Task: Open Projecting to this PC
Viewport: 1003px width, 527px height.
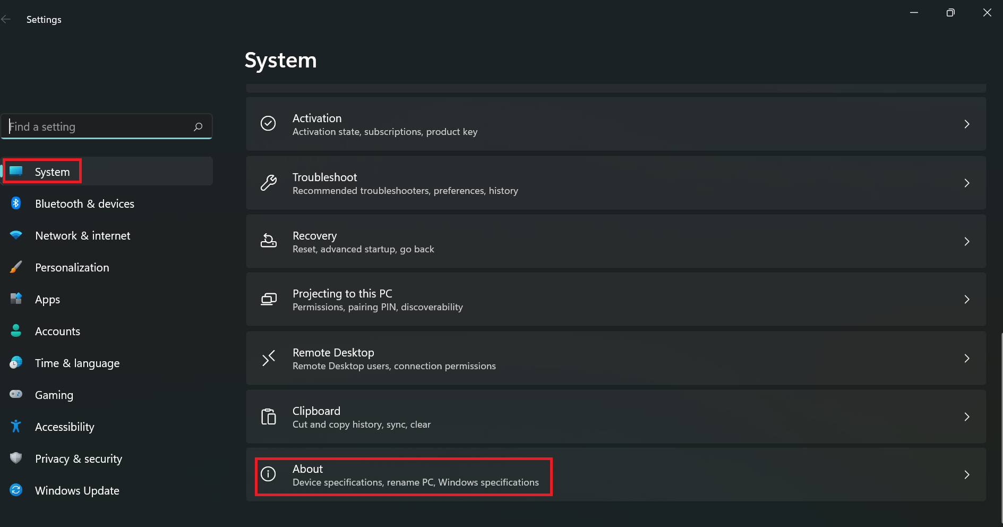Action: 616,299
